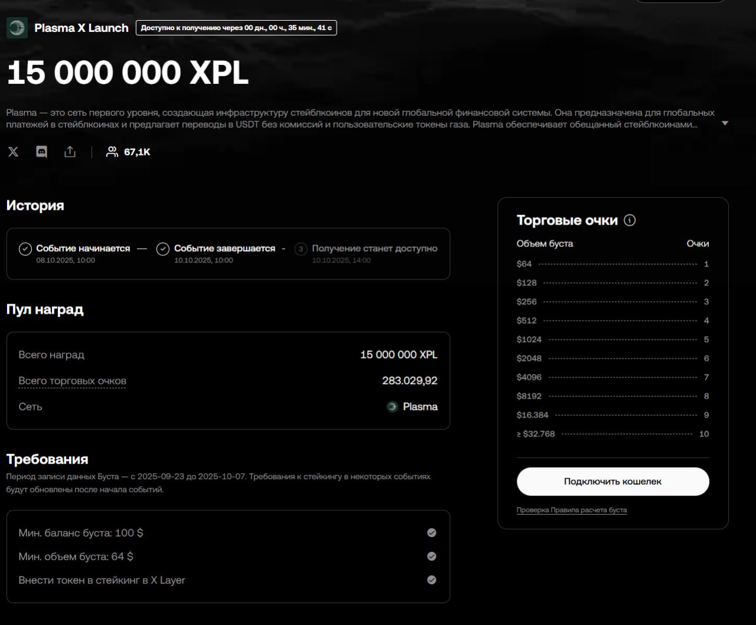The height and width of the screenshot is (625, 756).
Task: Click the Событие начинается completed step check
Action: click(25, 249)
